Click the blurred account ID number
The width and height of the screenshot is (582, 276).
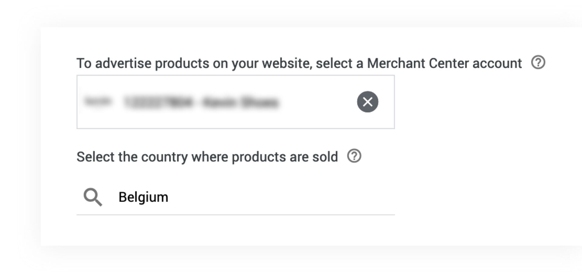(x=158, y=102)
